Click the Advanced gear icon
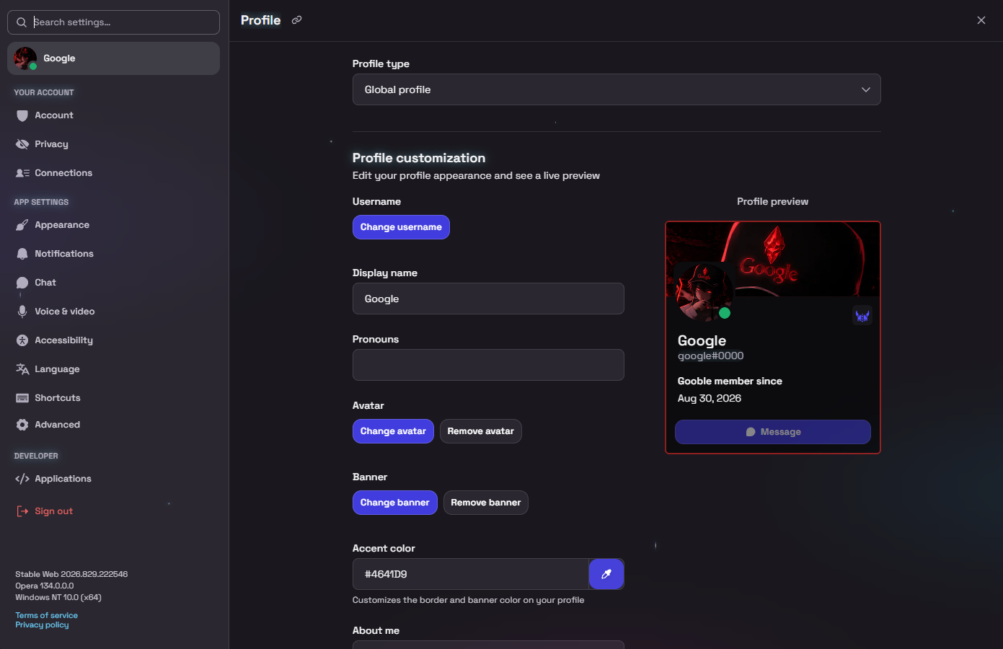 click(22, 425)
